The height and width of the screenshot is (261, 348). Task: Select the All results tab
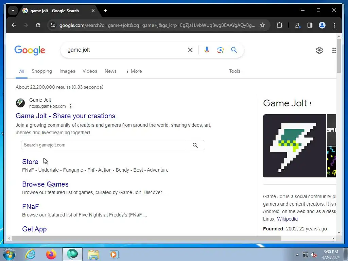[x=21, y=71]
